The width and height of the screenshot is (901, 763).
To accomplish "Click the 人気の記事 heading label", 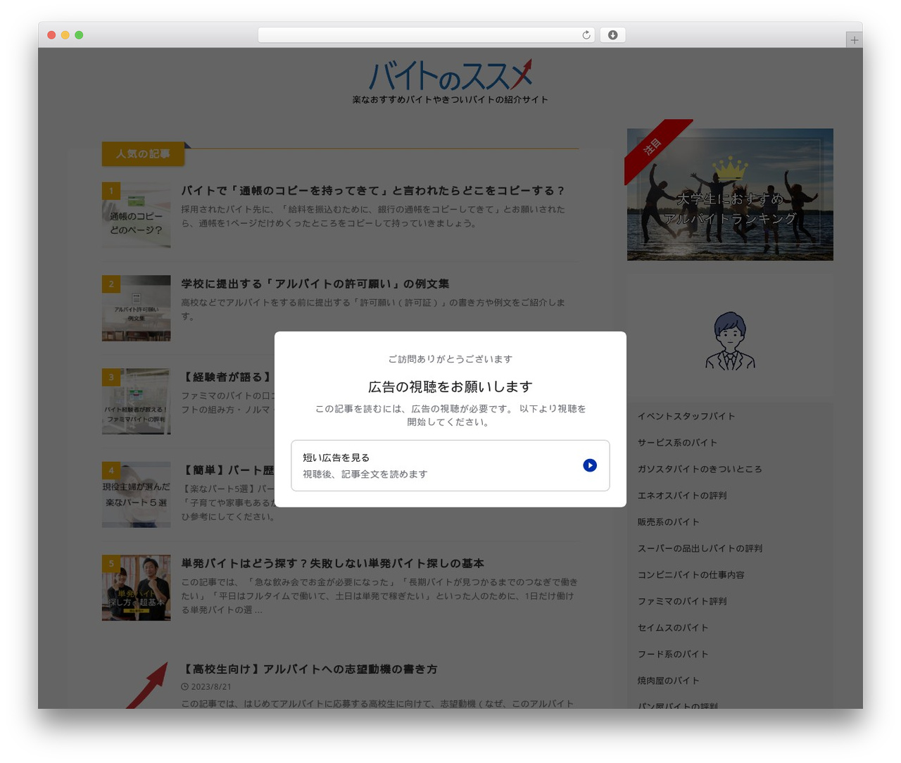I will [x=143, y=153].
